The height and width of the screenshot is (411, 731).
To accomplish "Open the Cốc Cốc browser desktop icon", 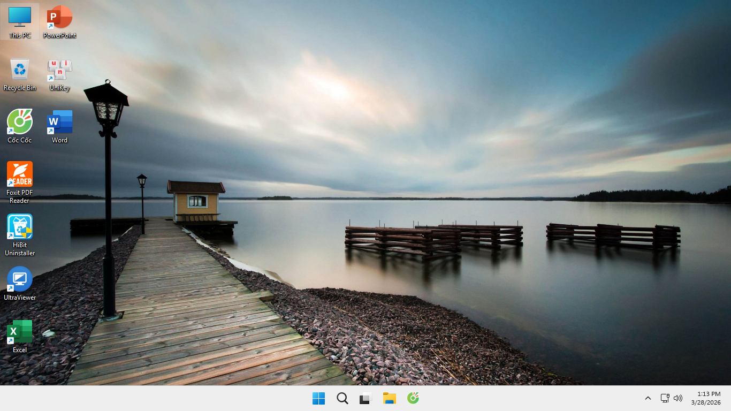I will point(20,122).
